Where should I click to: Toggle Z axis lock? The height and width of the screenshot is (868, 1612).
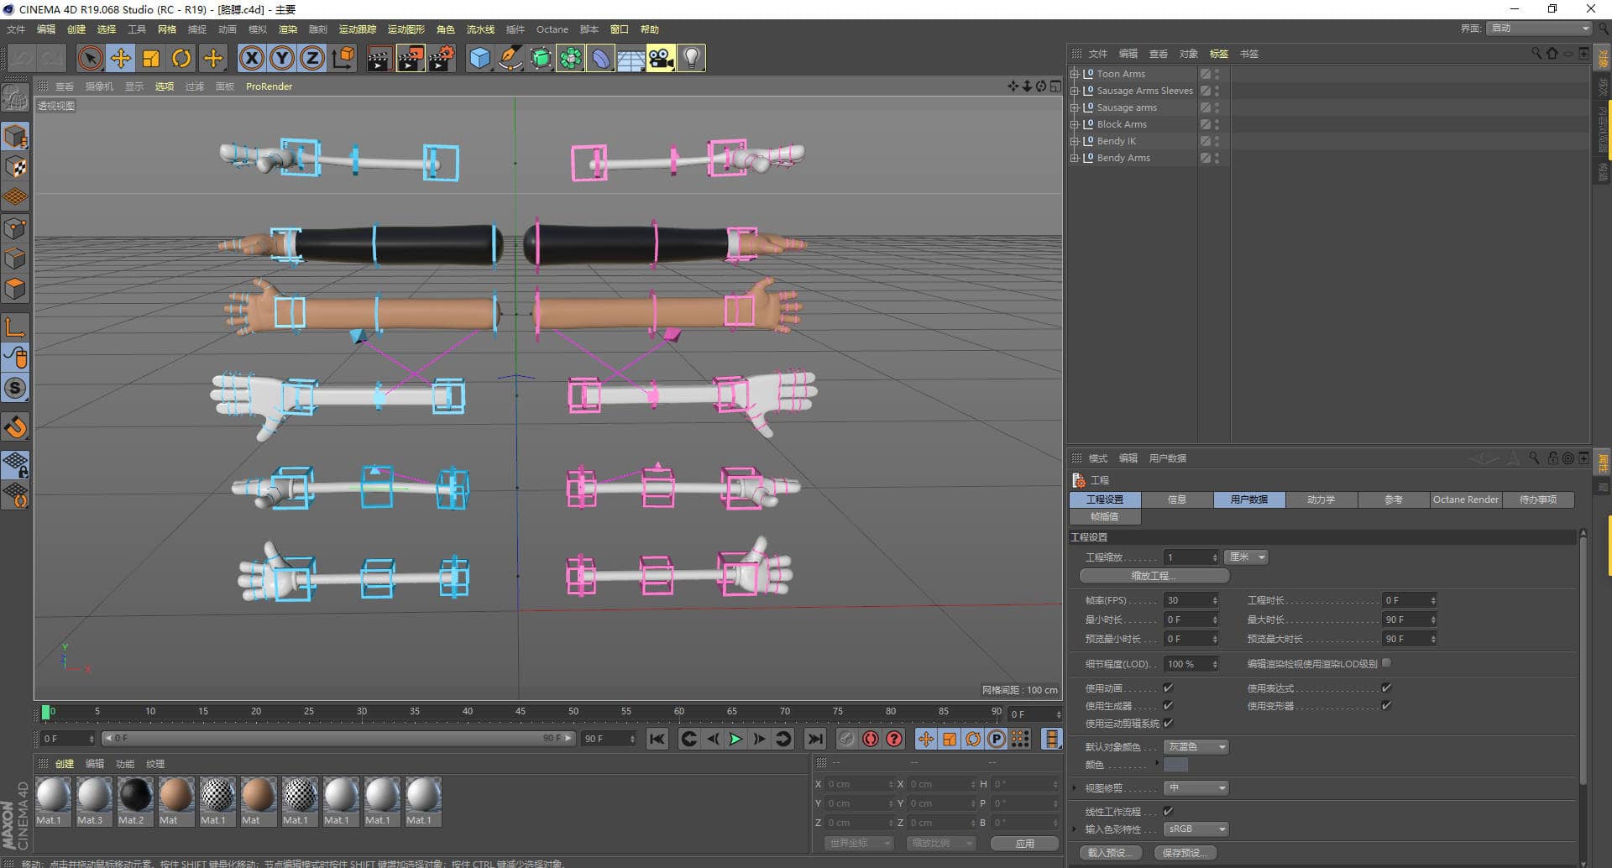[312, 58]
